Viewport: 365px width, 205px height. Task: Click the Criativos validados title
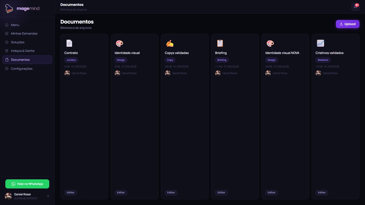[x=329, y=53]
